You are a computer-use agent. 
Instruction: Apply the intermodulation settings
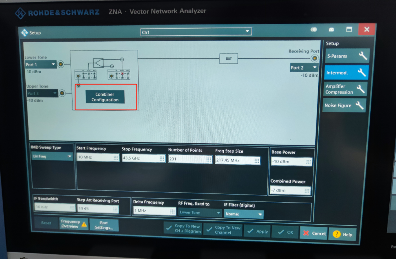(x=257, y=231)
